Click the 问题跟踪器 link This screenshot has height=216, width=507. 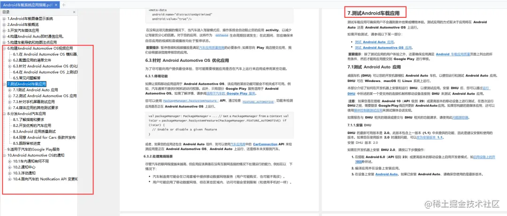pyautogui.click(x=461, y=118)
